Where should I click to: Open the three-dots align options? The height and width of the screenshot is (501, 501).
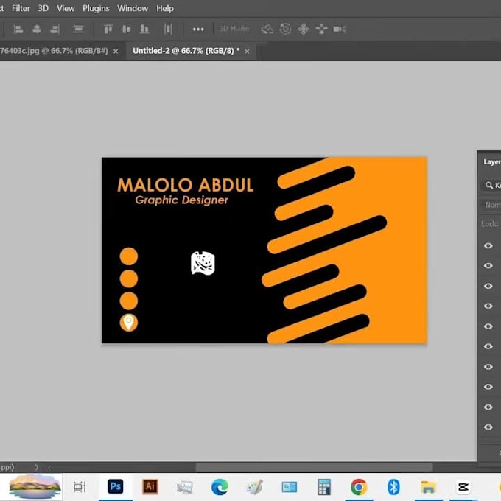coord(198,29)
